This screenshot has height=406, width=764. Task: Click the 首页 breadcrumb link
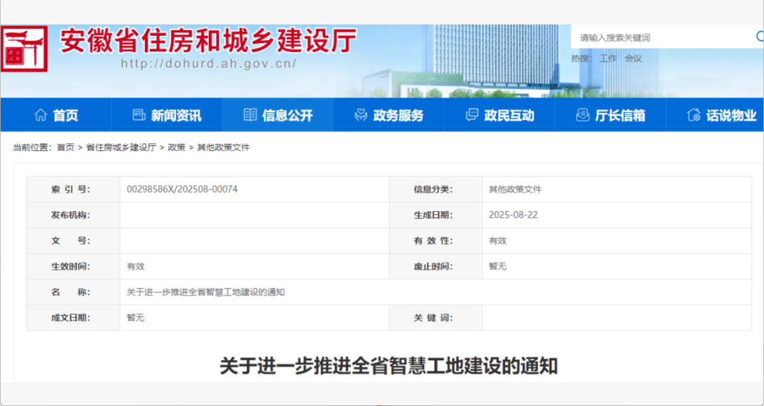tap(66, 147)
